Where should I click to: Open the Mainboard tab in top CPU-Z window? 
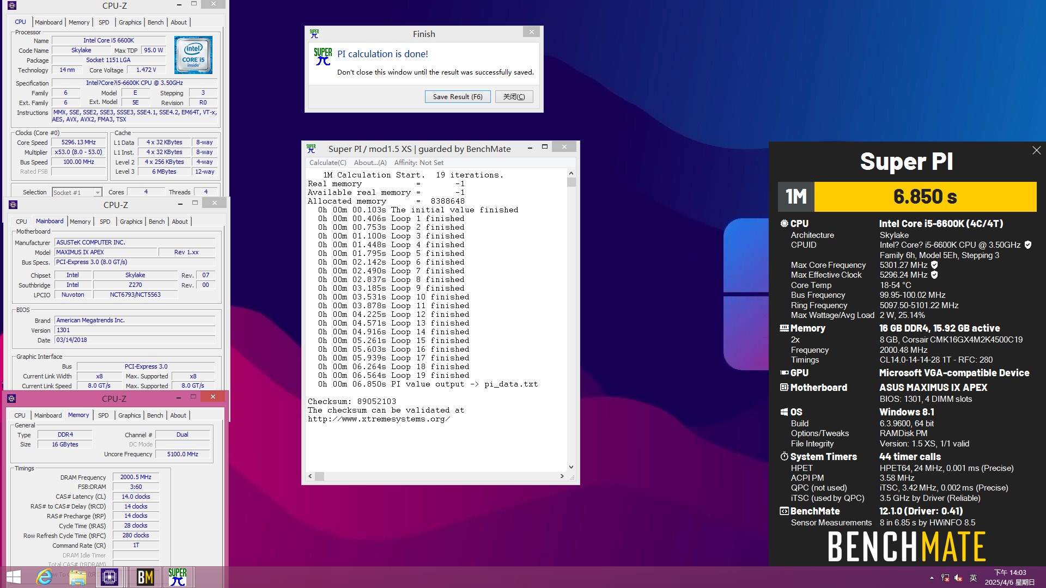48,22
